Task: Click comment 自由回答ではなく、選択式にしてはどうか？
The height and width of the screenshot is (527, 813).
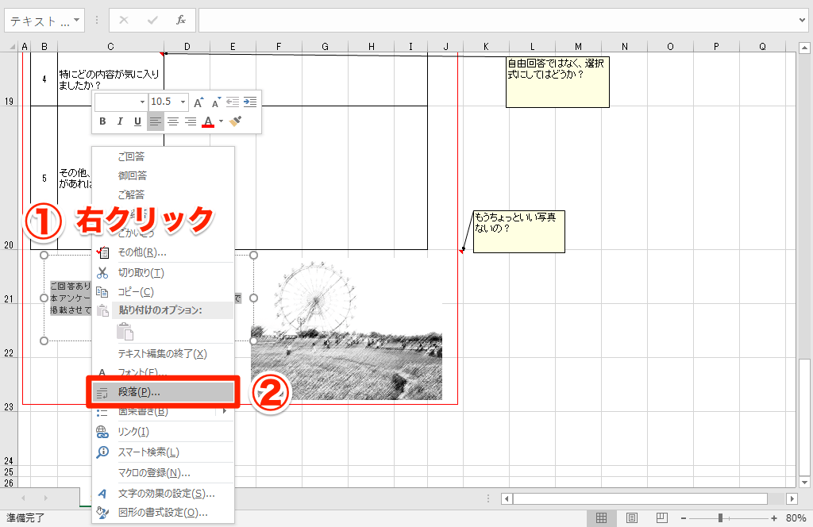Action: [x=557, y=82]
